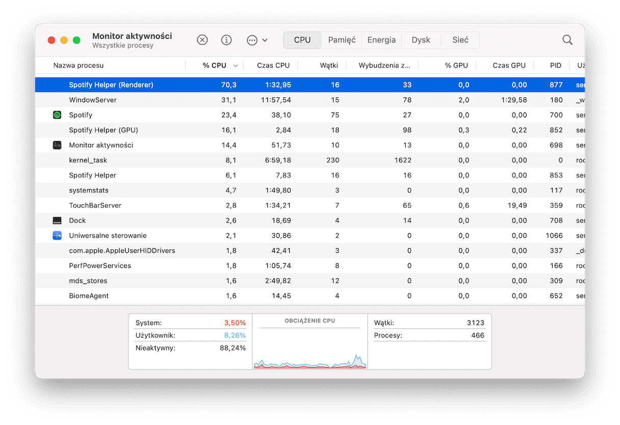The height and width of the screenshot is (425, 620).
Task: Open process info with the (i) icon
Action: 226,40
